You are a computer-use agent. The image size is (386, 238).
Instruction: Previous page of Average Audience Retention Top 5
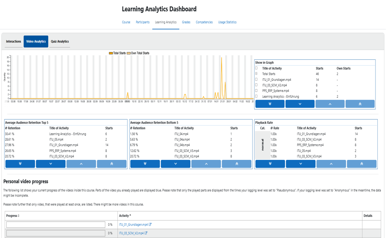pos(81,164)
